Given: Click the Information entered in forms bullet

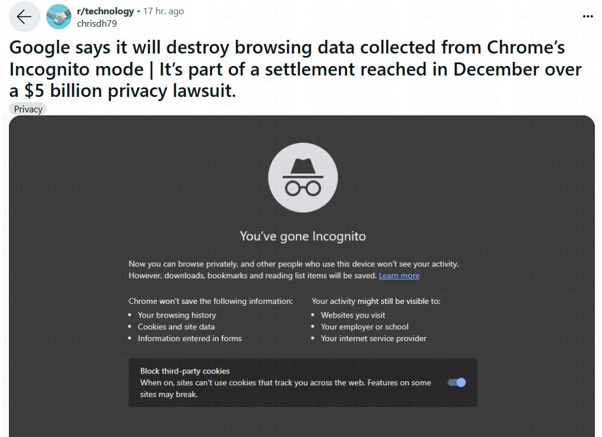Looking at the screenshot, I should click(x=190, y=338).
